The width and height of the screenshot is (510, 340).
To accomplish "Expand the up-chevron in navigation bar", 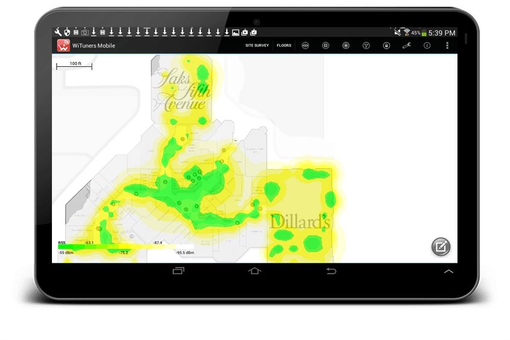I will pyautogui.click(x=448, y=271).
